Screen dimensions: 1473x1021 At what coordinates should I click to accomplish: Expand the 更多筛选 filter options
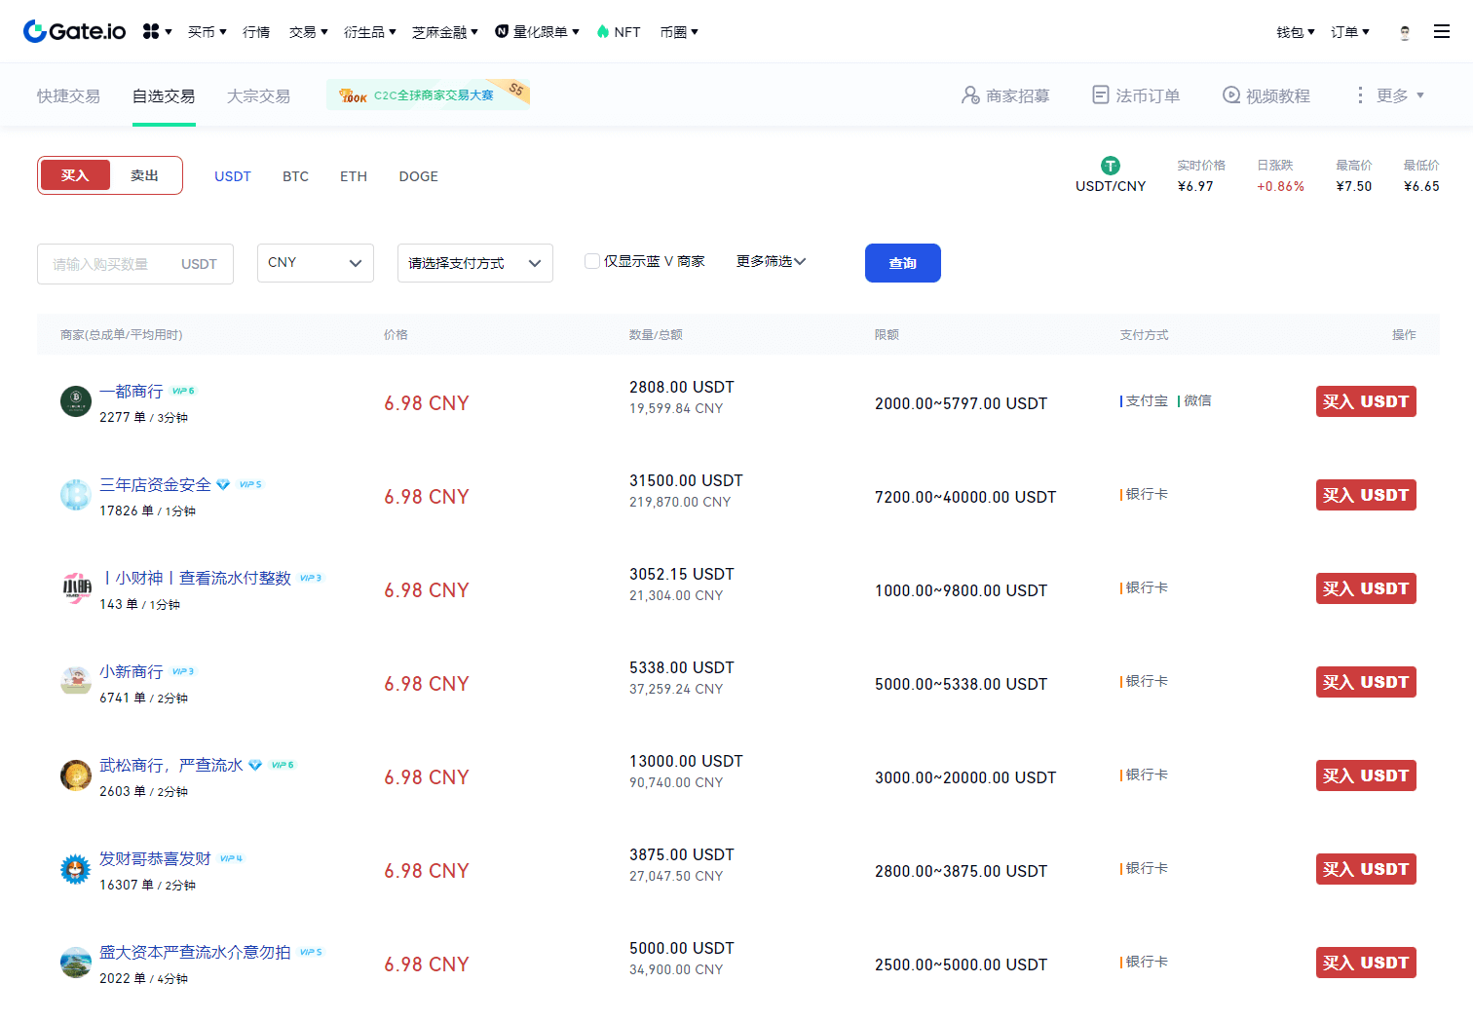771,261
